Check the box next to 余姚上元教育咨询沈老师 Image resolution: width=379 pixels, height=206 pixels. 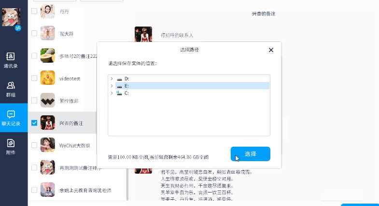pyautogui.click(x=34, y=190)
